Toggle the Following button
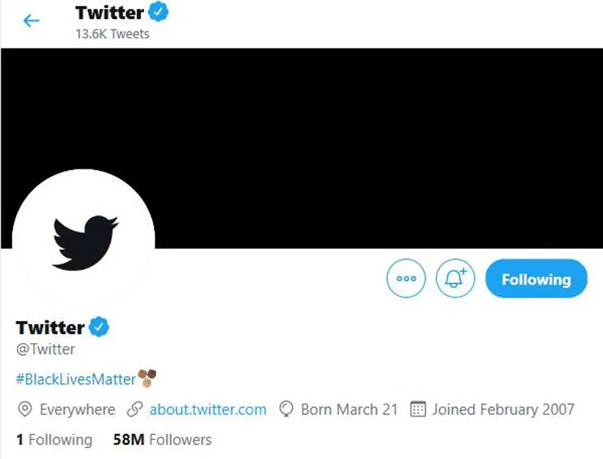This screenshot has width=603, height=459. 536,279
